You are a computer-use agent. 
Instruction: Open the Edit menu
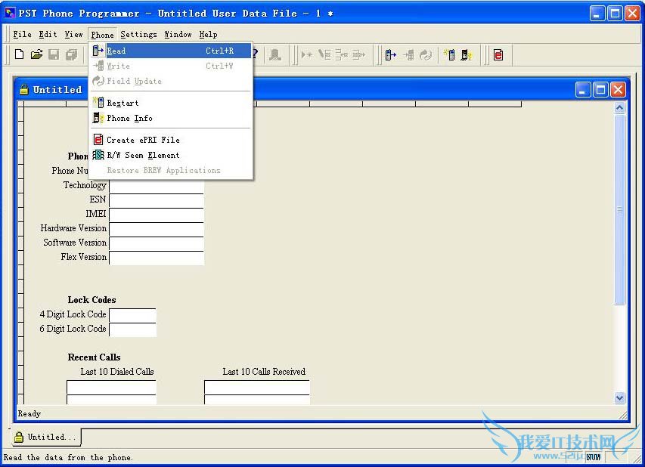click(48, 35)
